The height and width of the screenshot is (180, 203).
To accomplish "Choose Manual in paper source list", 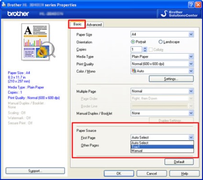I will pyautogui.click(x=162, y=151).
